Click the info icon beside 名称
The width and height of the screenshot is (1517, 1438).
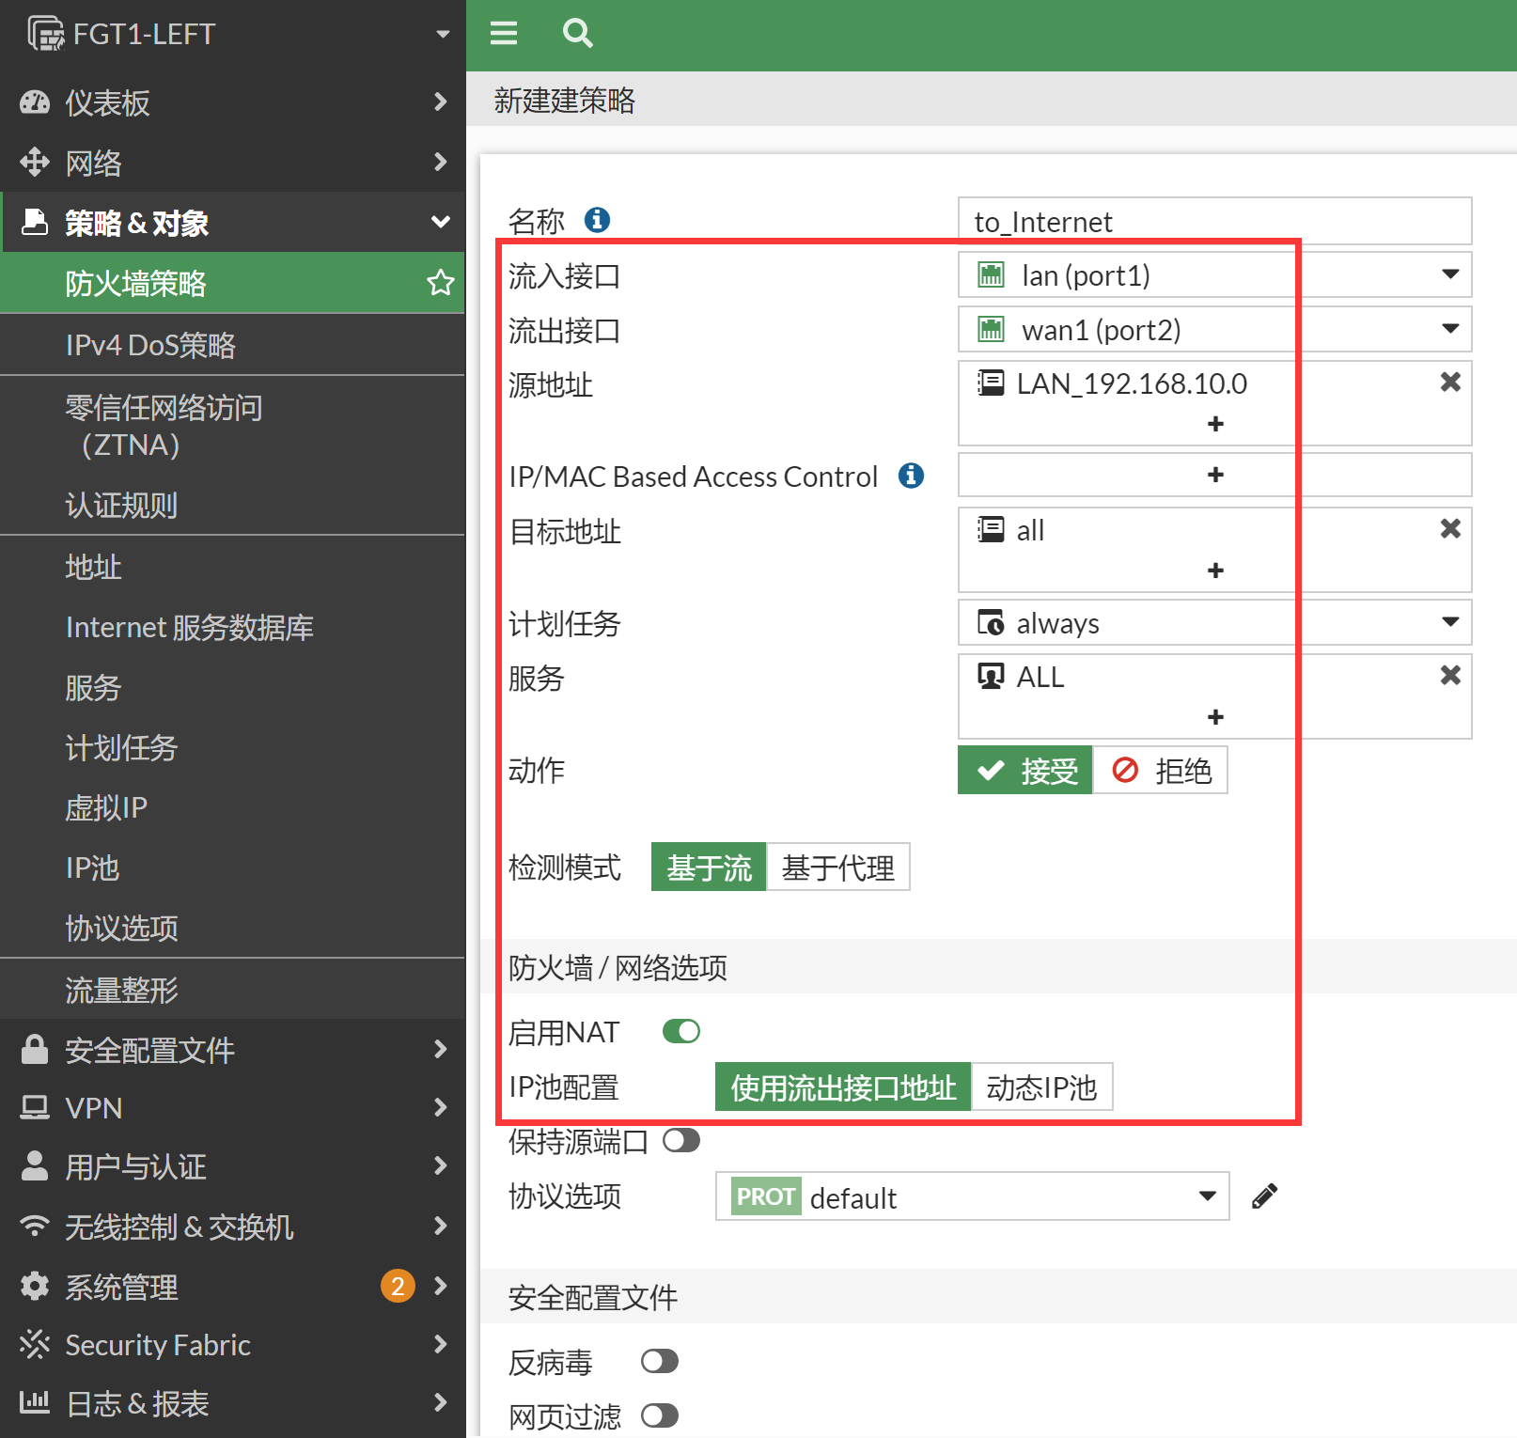click(597, 220)
